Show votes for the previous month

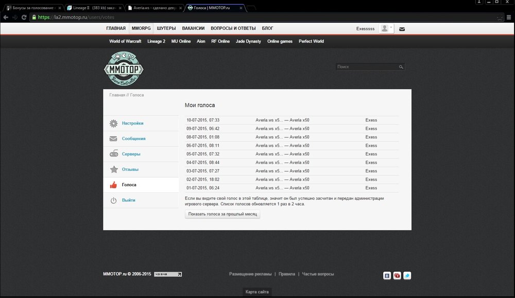[x=222, y=214]
